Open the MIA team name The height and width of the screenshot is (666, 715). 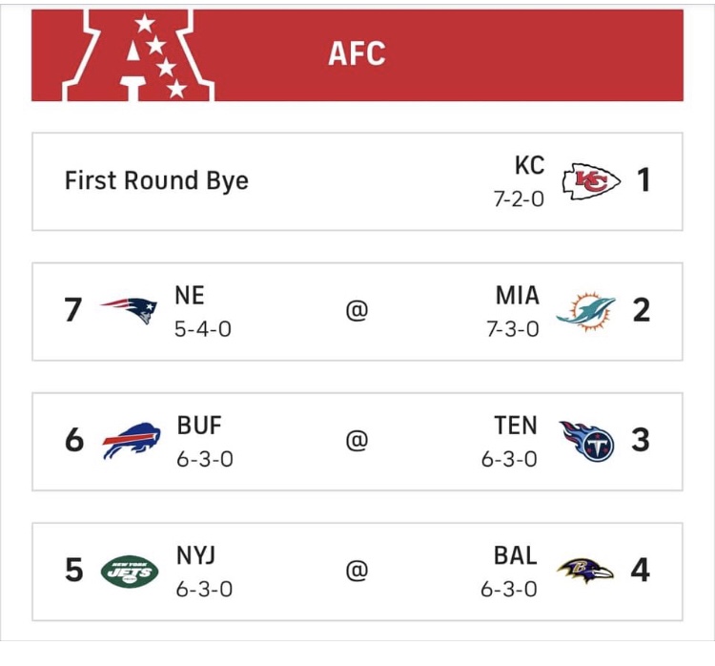(518, 296)
